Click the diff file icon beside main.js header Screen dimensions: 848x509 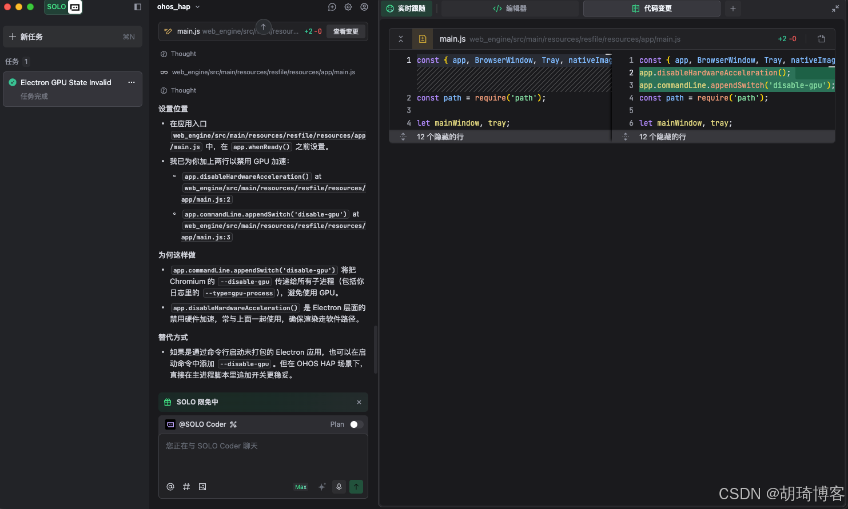[423, 39]
